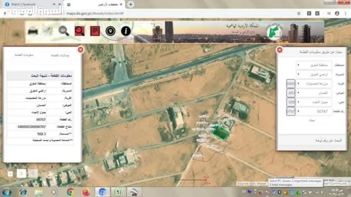Click the leftmost small map control button

click(x=10, y=174)
